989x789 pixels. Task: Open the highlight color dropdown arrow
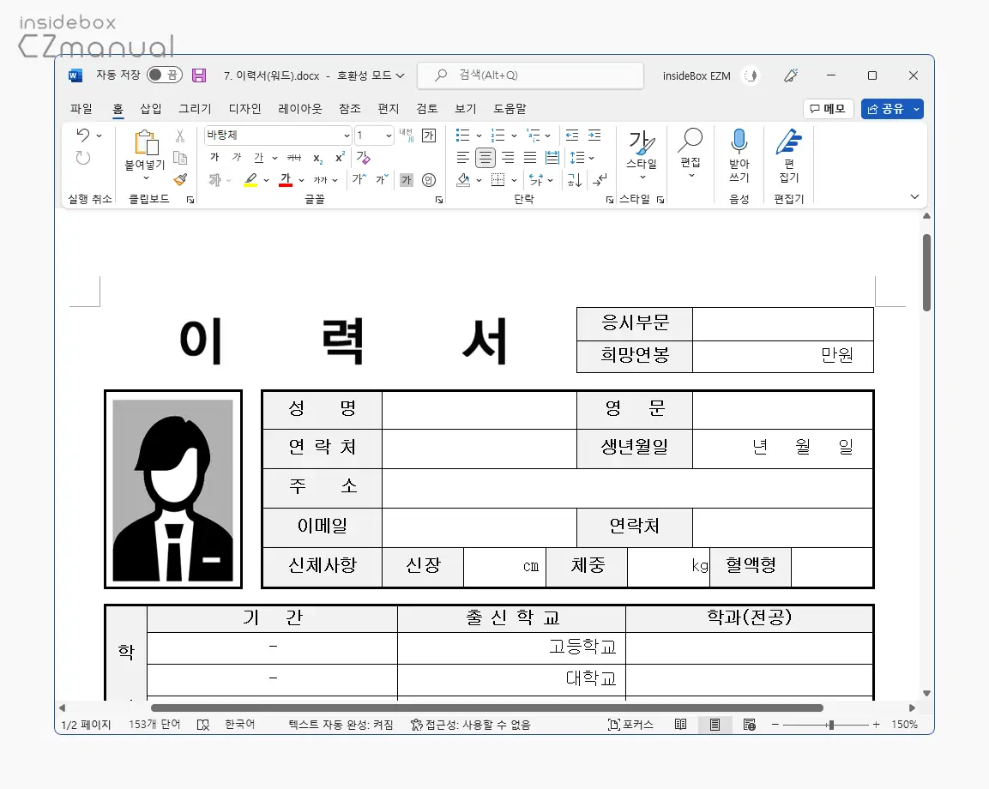point(266,180)
